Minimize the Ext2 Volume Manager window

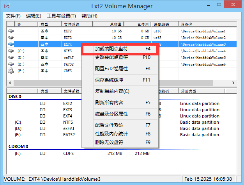click(209, 5)
